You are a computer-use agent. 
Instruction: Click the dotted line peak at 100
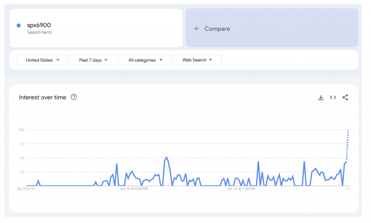tap(348, 130)
